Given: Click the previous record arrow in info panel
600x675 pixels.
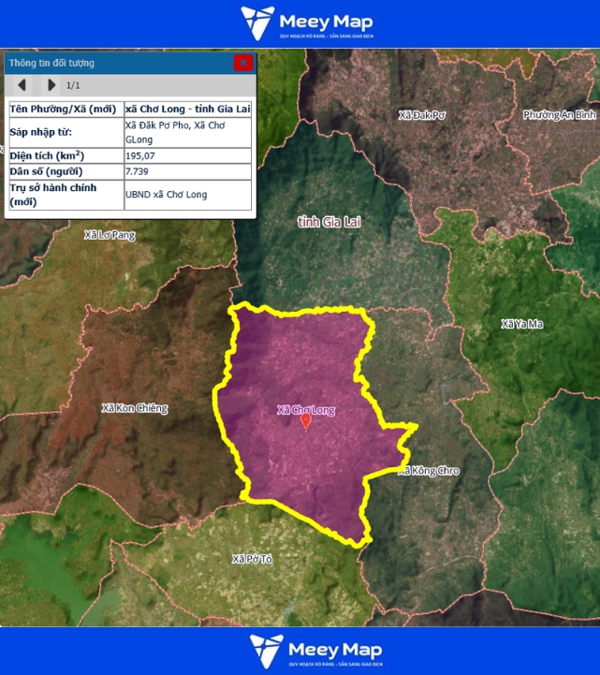Looking at the screenshot, I should (x=22, y=85).
